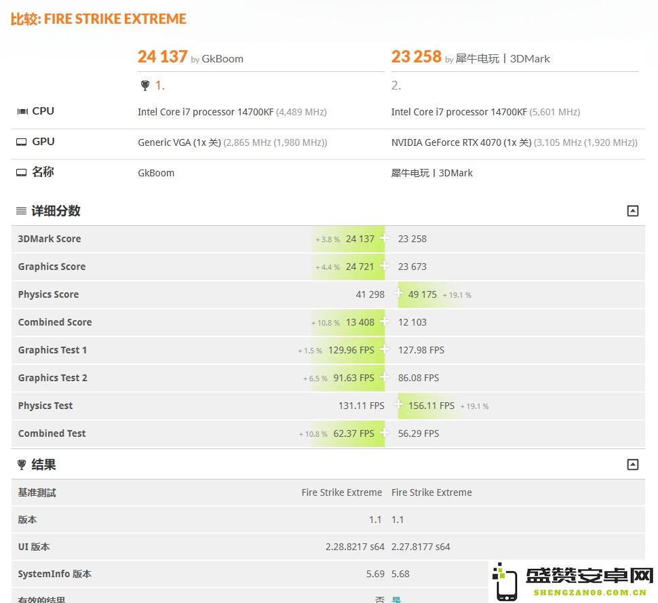
Task: Click the 62.37 FPS value
Action: [x=353, y=433]
